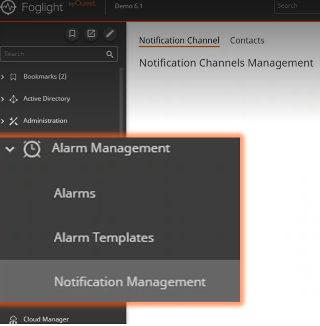
Task: Open Cloud Manager in the navigation
Action: (46, 319)
